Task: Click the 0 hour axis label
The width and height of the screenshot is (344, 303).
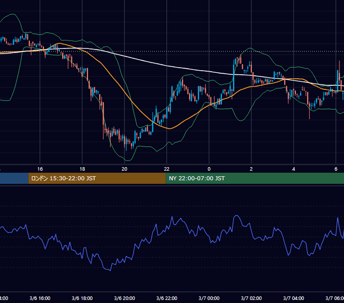Action: pyautogui.click(x=209, y=169)
